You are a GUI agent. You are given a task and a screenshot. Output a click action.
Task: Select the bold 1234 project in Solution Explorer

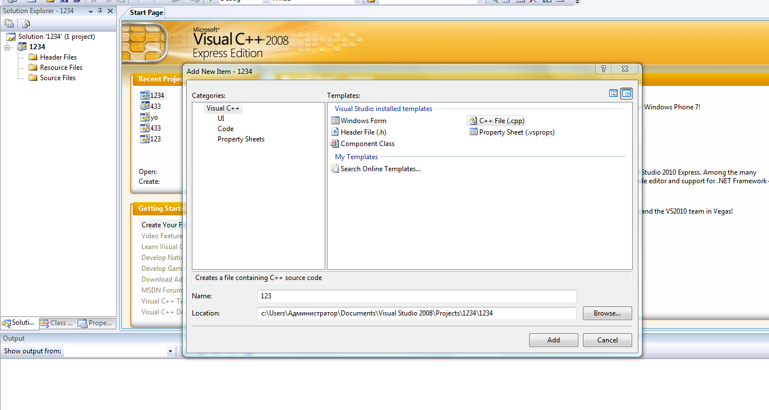pos(37,47)
